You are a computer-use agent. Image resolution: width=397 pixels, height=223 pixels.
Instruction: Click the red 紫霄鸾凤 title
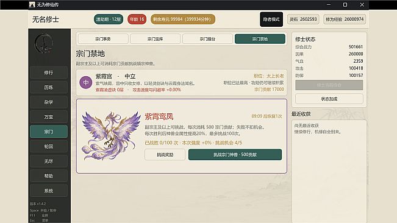(x=159, y=116)
